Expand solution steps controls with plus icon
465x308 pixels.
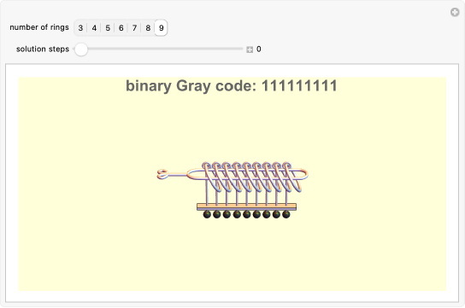tap(250, 49)
